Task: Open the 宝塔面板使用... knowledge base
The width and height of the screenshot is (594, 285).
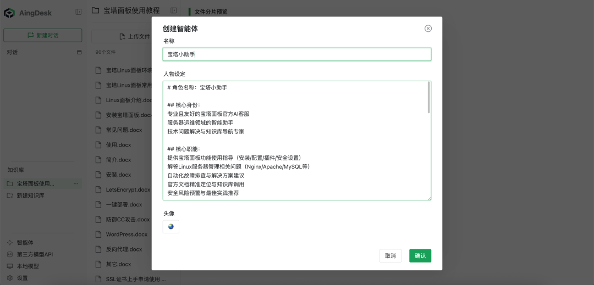Action: tap(43, 184)
